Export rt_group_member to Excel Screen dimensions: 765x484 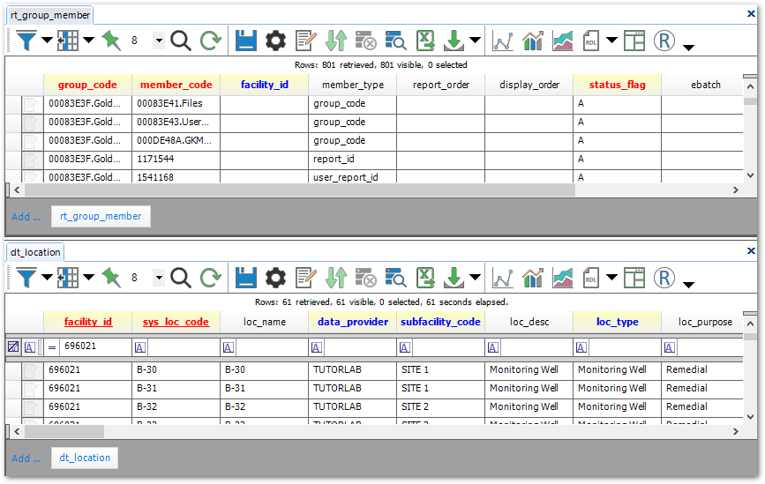[x=425, y=41]
